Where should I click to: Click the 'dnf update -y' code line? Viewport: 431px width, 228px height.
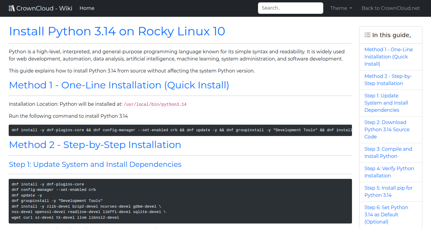pos(27,195)
